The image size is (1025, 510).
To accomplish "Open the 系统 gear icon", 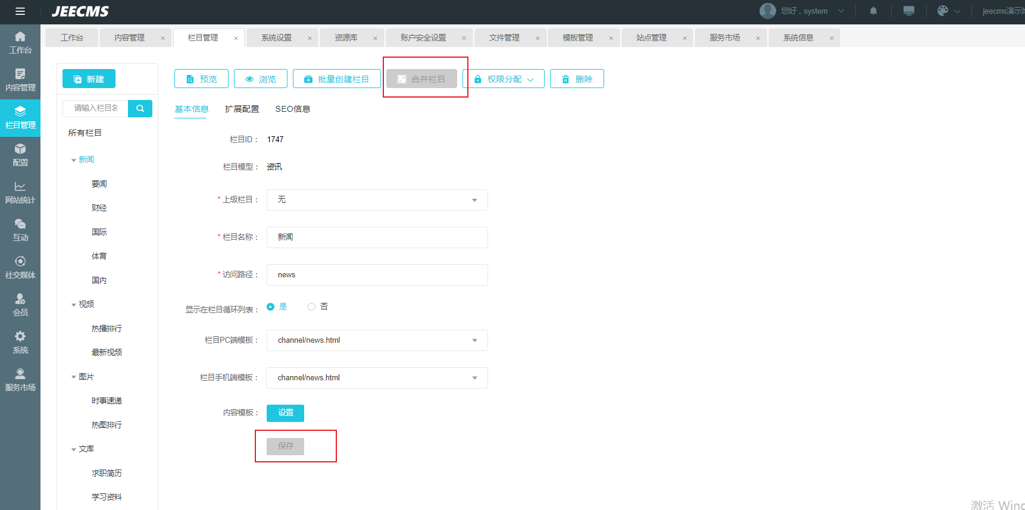I will pos(20,336).
